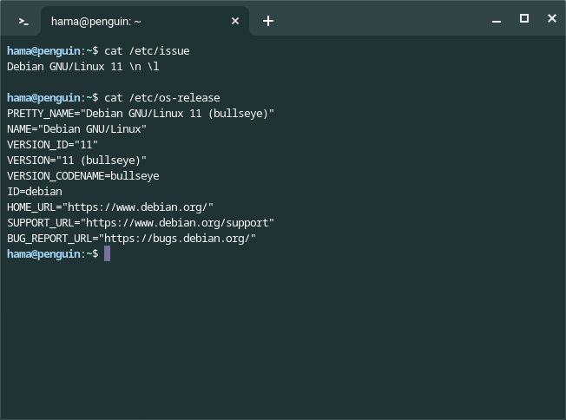The height and width of the screenshot is (420, 566).
Task: Maximize the terminal window
Action: coord(524,18)
